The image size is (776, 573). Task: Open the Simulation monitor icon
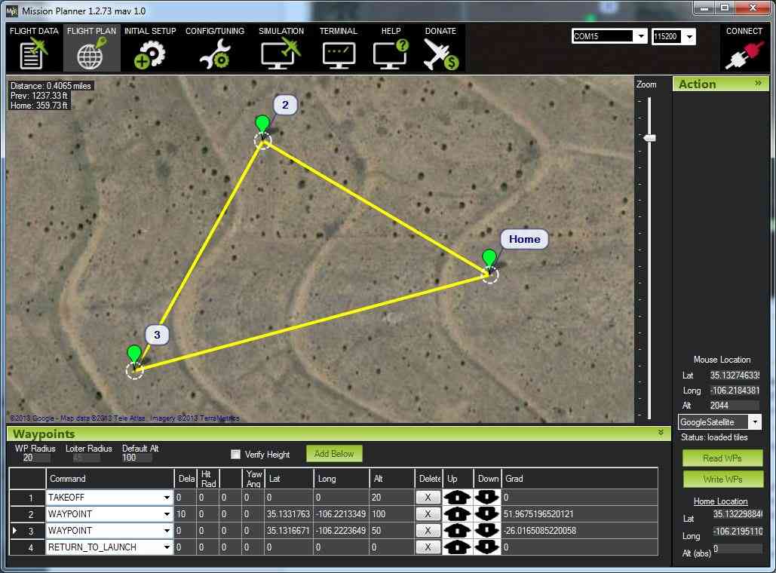(x=281, y=54)
